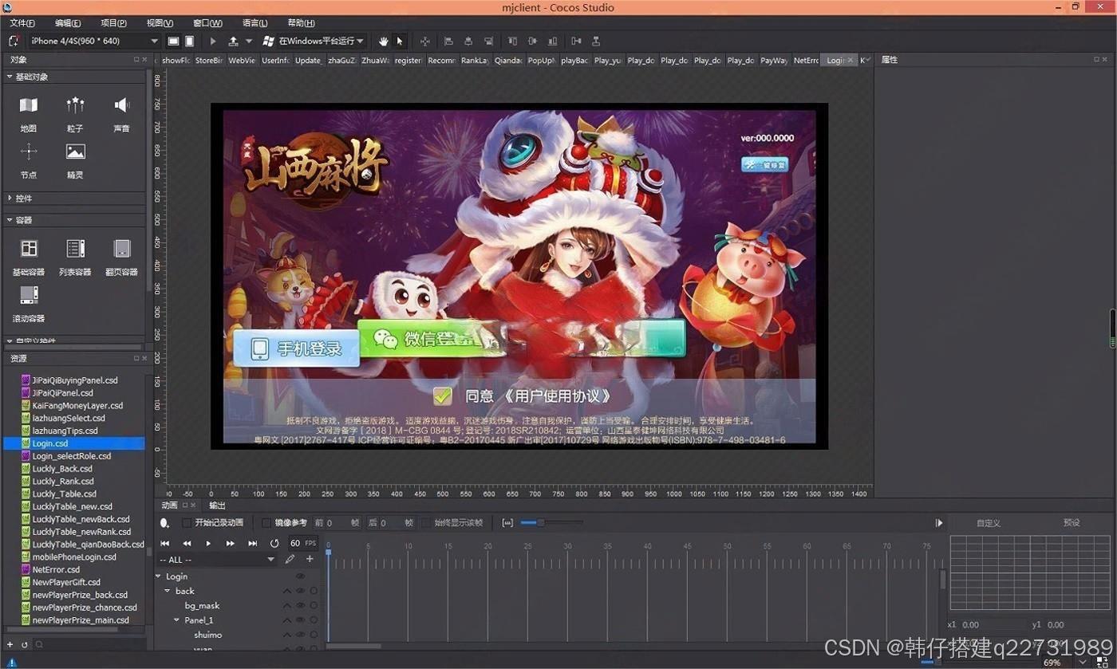The width and height of the screenshot is (1117, 669).
Task: Switch to the NetErro document tab
Action: 806,60
